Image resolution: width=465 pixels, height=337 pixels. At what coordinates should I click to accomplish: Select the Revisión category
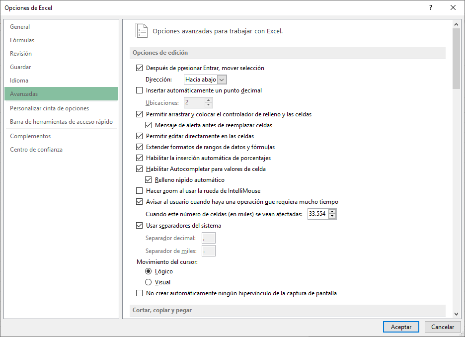62,53
